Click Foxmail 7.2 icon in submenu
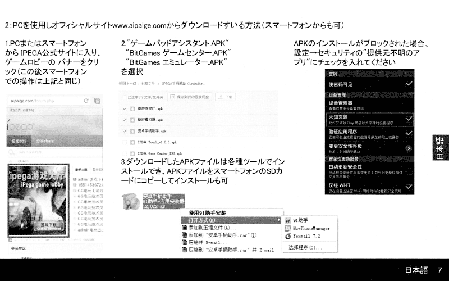Viewport: 449px width, 281px height. [288, 236]
